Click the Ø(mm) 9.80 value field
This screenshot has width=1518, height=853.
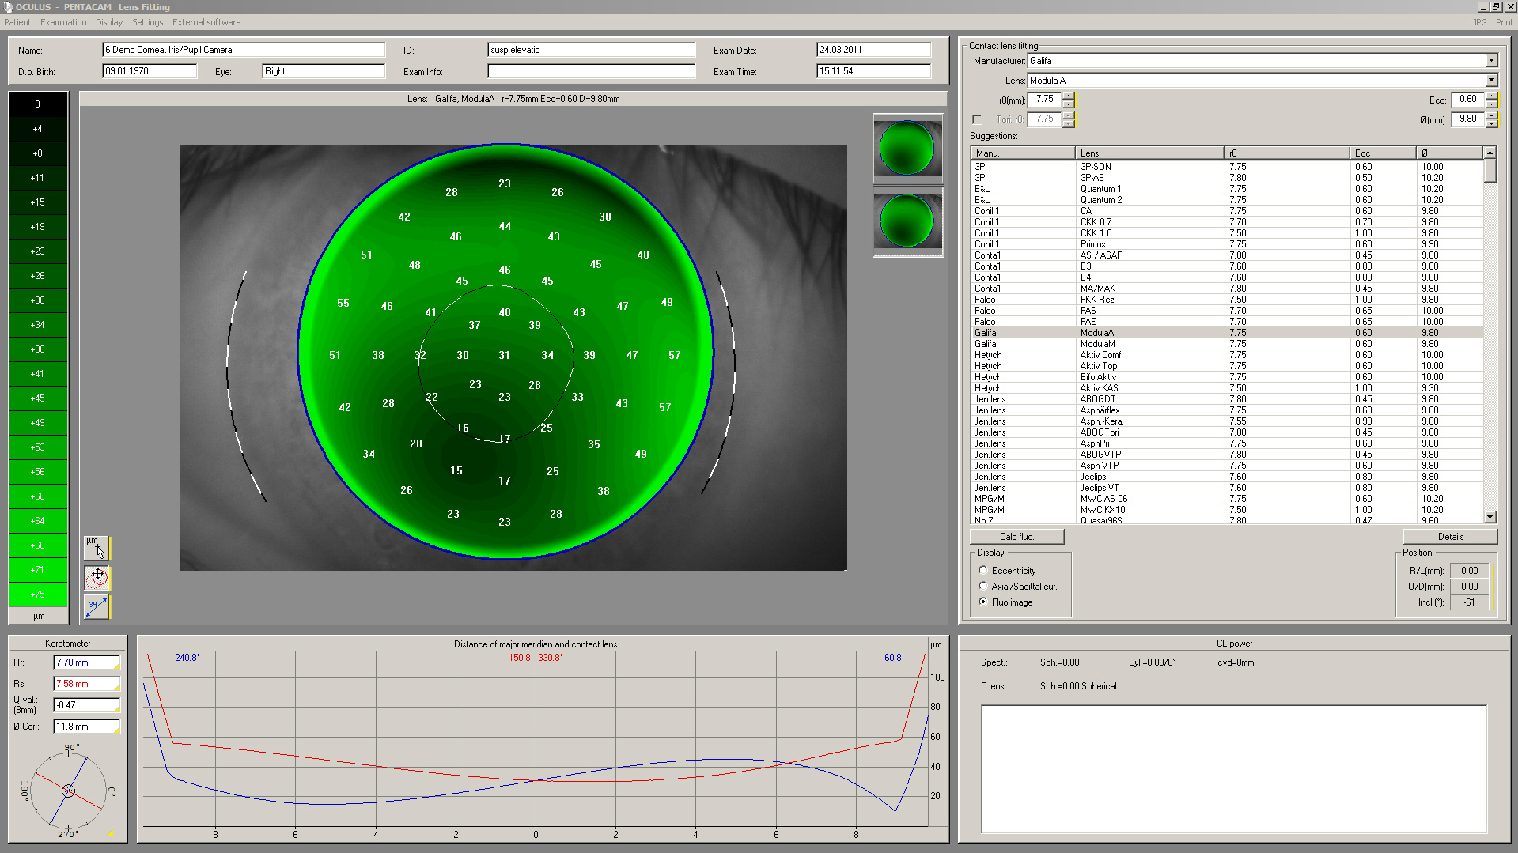coord(1468,119)
